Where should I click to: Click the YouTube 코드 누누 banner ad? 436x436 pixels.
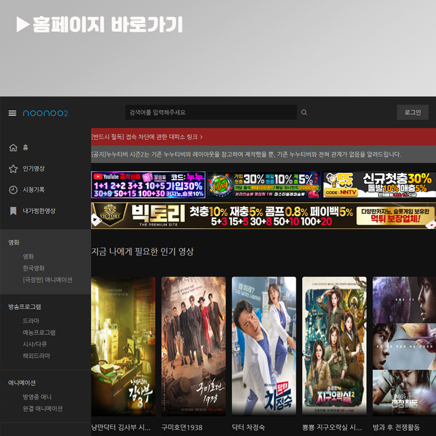click(148, 185)
